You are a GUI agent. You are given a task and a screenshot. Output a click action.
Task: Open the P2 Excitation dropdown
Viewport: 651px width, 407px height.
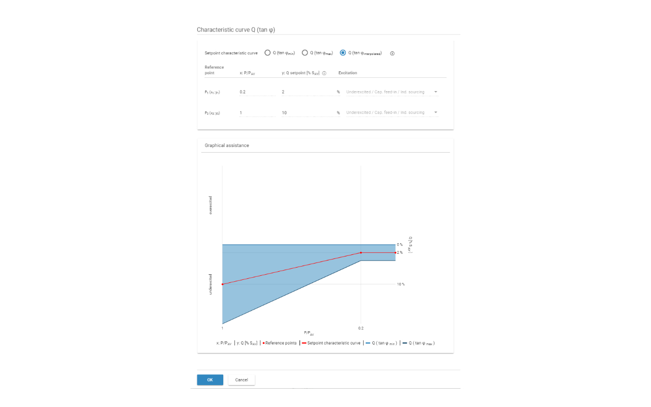pyautogui.click(x=392, y=112)
